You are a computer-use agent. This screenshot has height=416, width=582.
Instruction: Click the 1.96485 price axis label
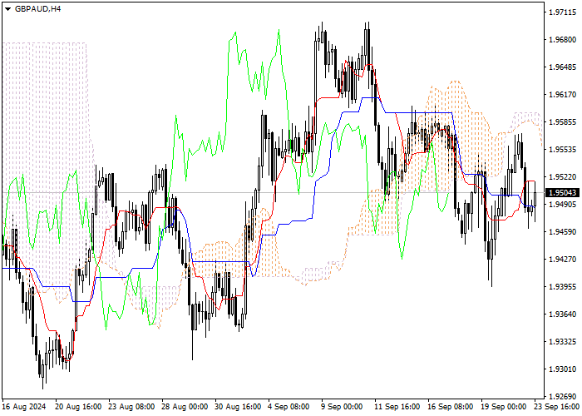tap(563, 67)
